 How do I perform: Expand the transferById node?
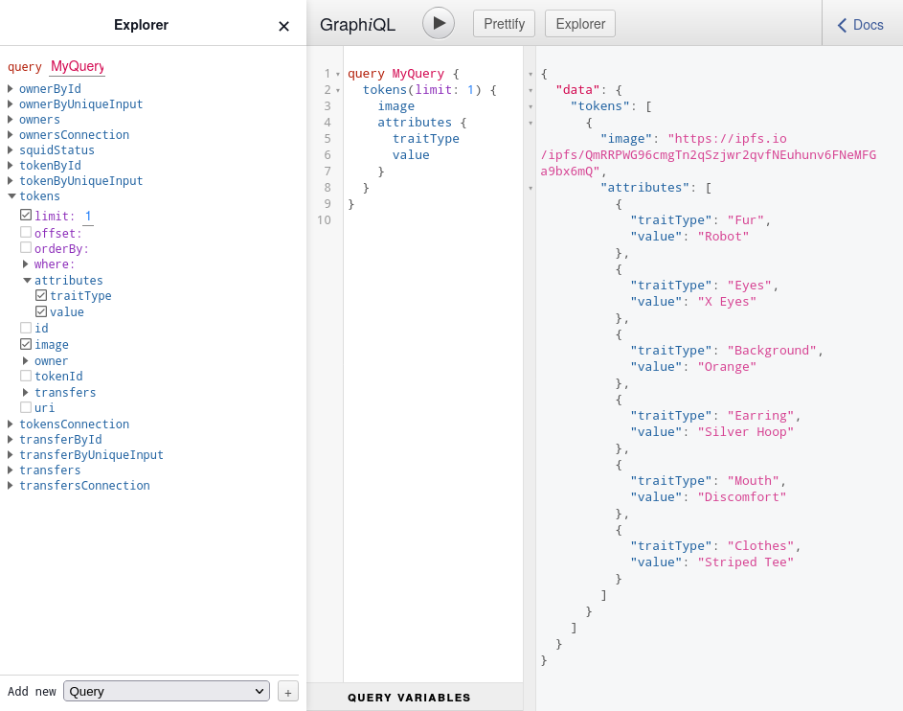(11, 439)
